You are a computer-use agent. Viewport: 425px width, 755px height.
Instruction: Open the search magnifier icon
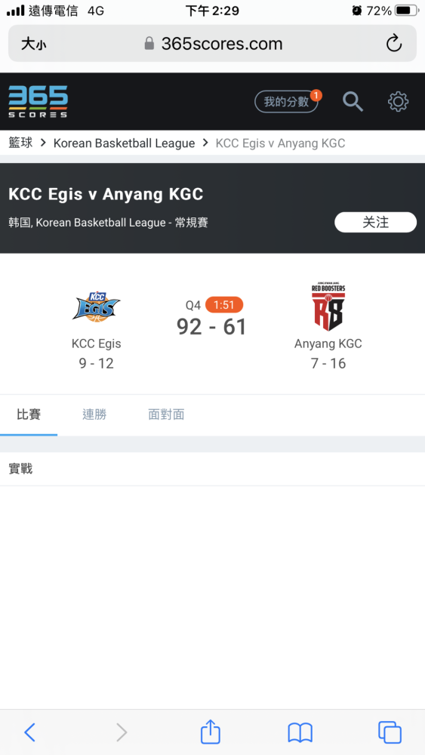pos(353,102)
